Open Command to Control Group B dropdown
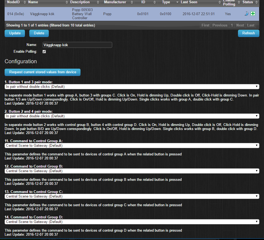This screenshot has width=264, height=240. click(x=132, y=171)
